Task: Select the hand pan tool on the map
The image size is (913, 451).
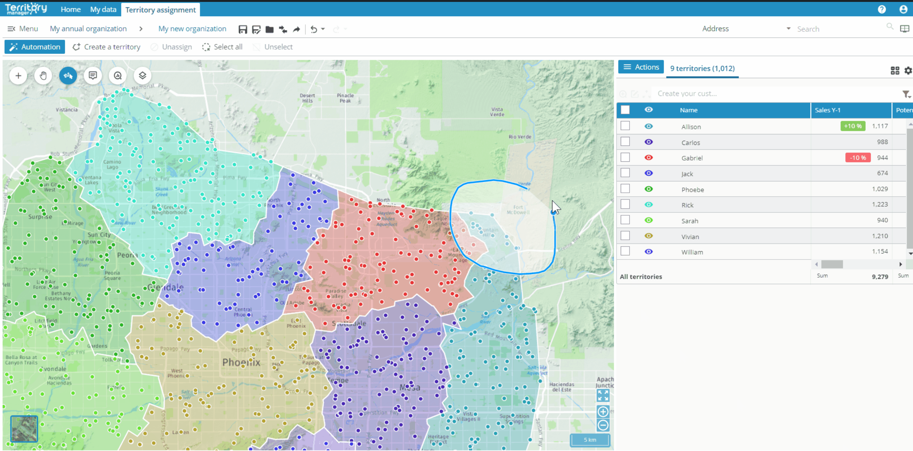Action: pos(43,76)
